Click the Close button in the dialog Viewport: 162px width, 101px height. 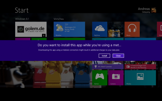click(x=118, y=56)
